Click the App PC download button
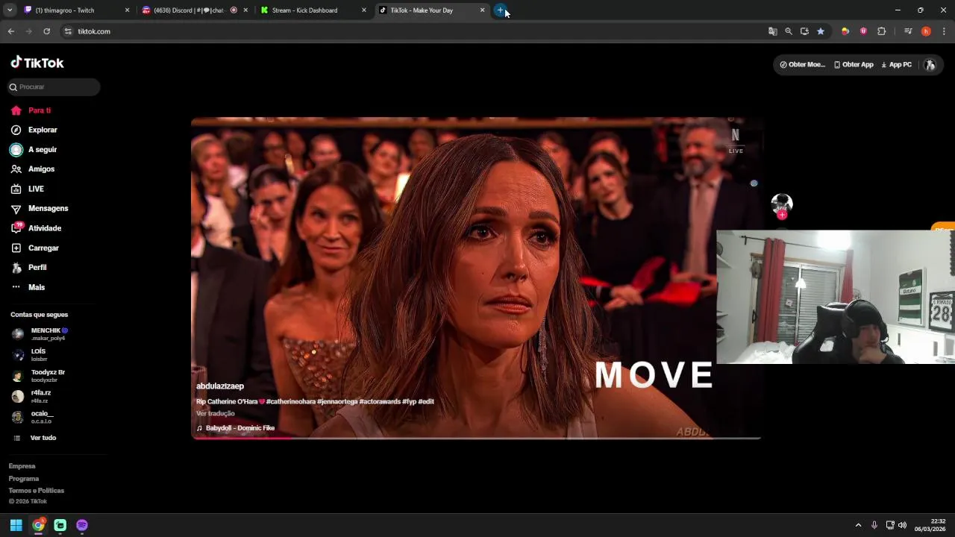Screen dimensions: 955x537 point(896,65)
